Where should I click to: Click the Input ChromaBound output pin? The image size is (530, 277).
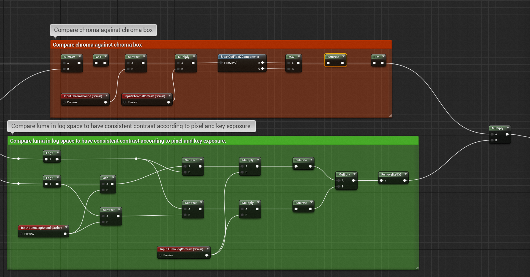106,102
